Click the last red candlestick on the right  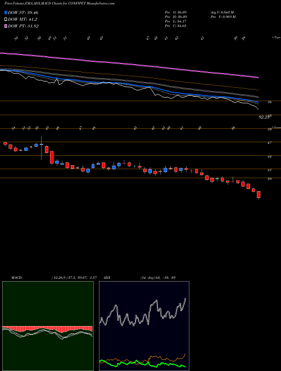point(259,194)
